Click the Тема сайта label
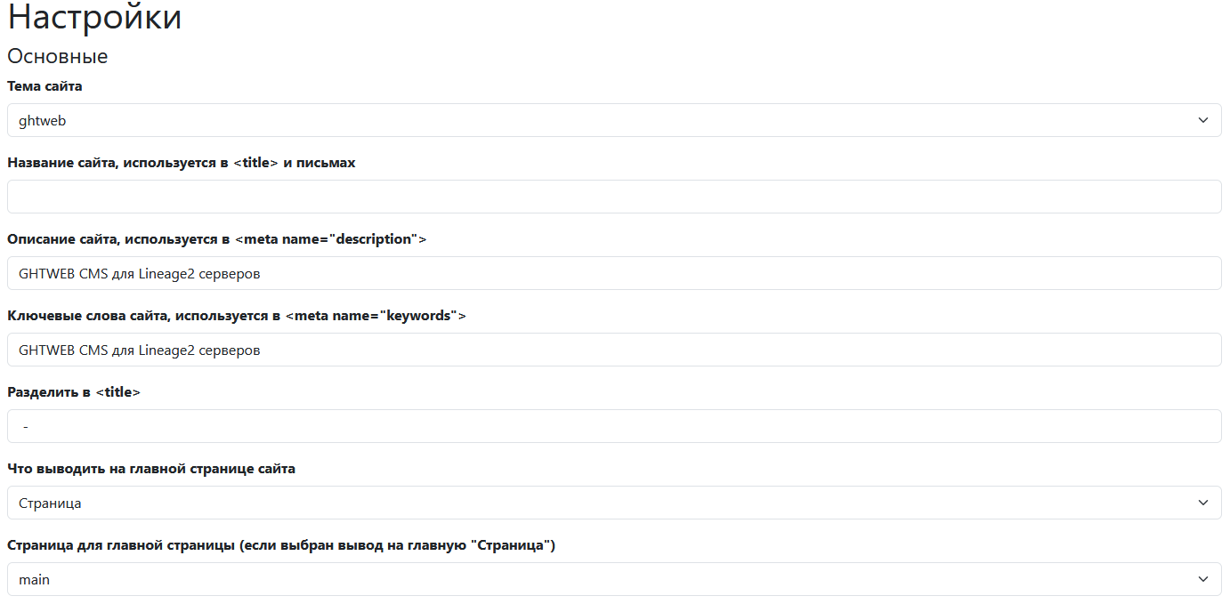1230x604 pixels. 45,86
